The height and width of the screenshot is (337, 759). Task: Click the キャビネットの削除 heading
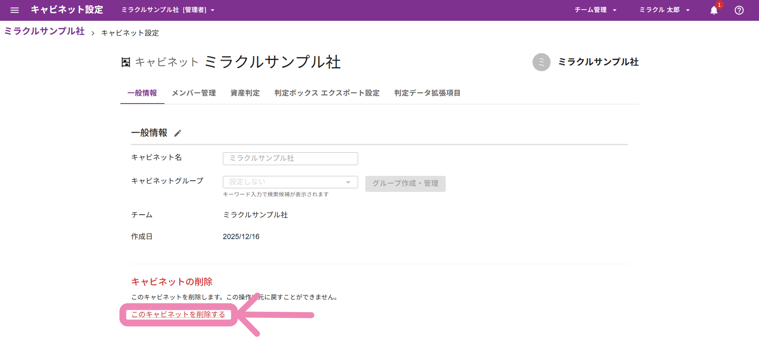172,282
